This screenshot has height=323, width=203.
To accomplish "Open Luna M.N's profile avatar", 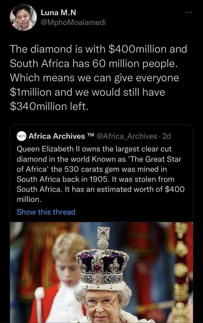I will click(x=23, y=18).
